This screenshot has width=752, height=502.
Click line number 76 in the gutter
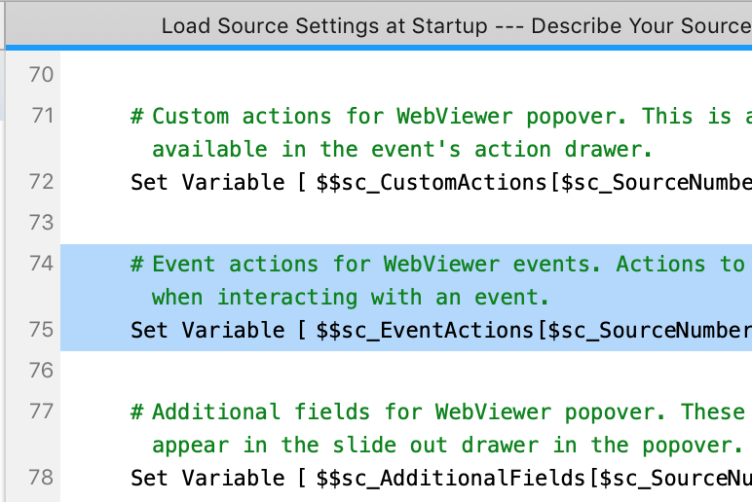tap(41, 371)
